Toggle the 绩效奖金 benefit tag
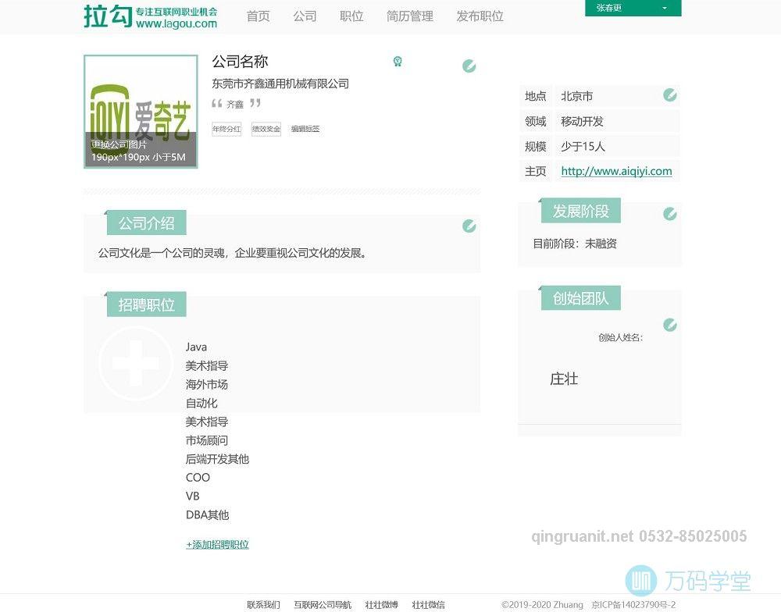The width and height of the screenshot is (781, 612). pos(266,128)
